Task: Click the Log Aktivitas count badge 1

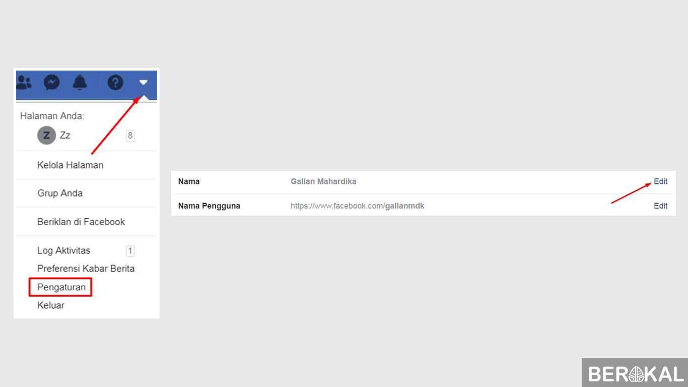Action: click(x=130, y=251)
